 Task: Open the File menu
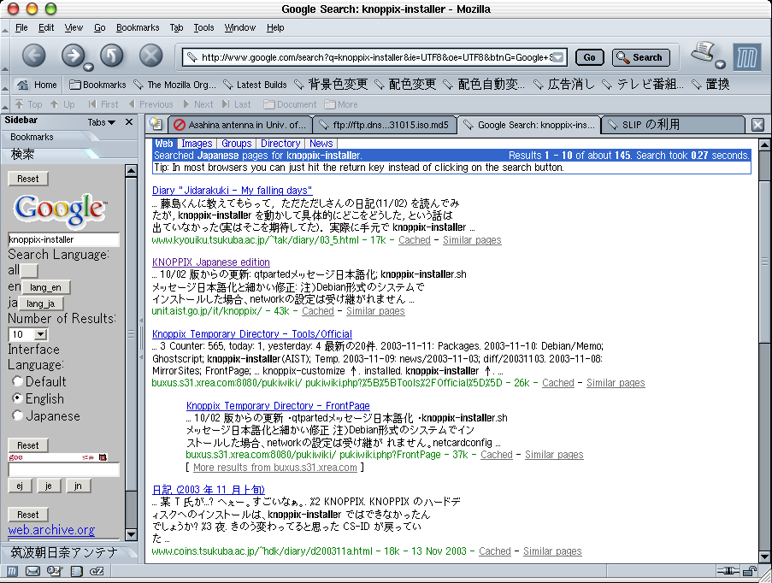point(21,27)
